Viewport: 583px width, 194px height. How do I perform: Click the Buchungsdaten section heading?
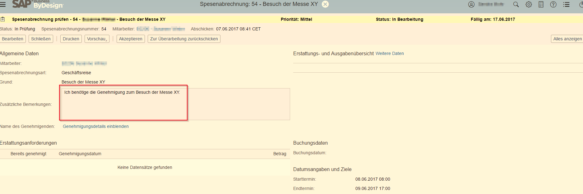310,143
